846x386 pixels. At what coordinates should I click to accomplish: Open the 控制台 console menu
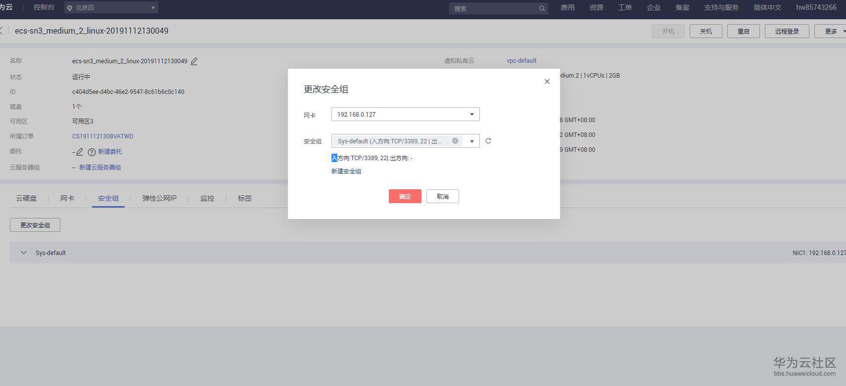44,7
